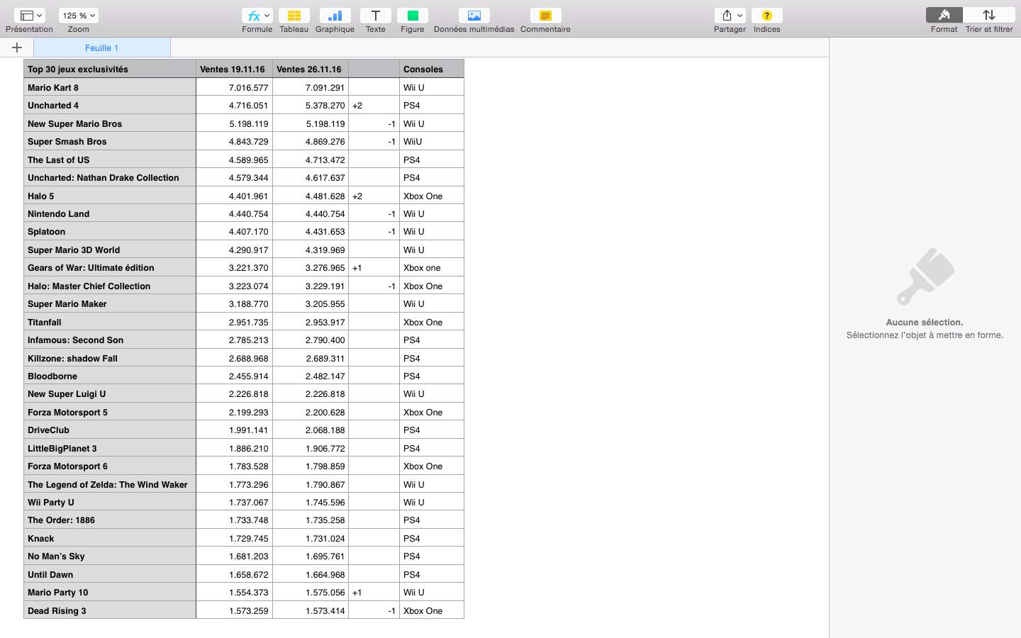Switch to the Trier et filtrer panel
Screen dimensions: 1021x638
(989, 16)
